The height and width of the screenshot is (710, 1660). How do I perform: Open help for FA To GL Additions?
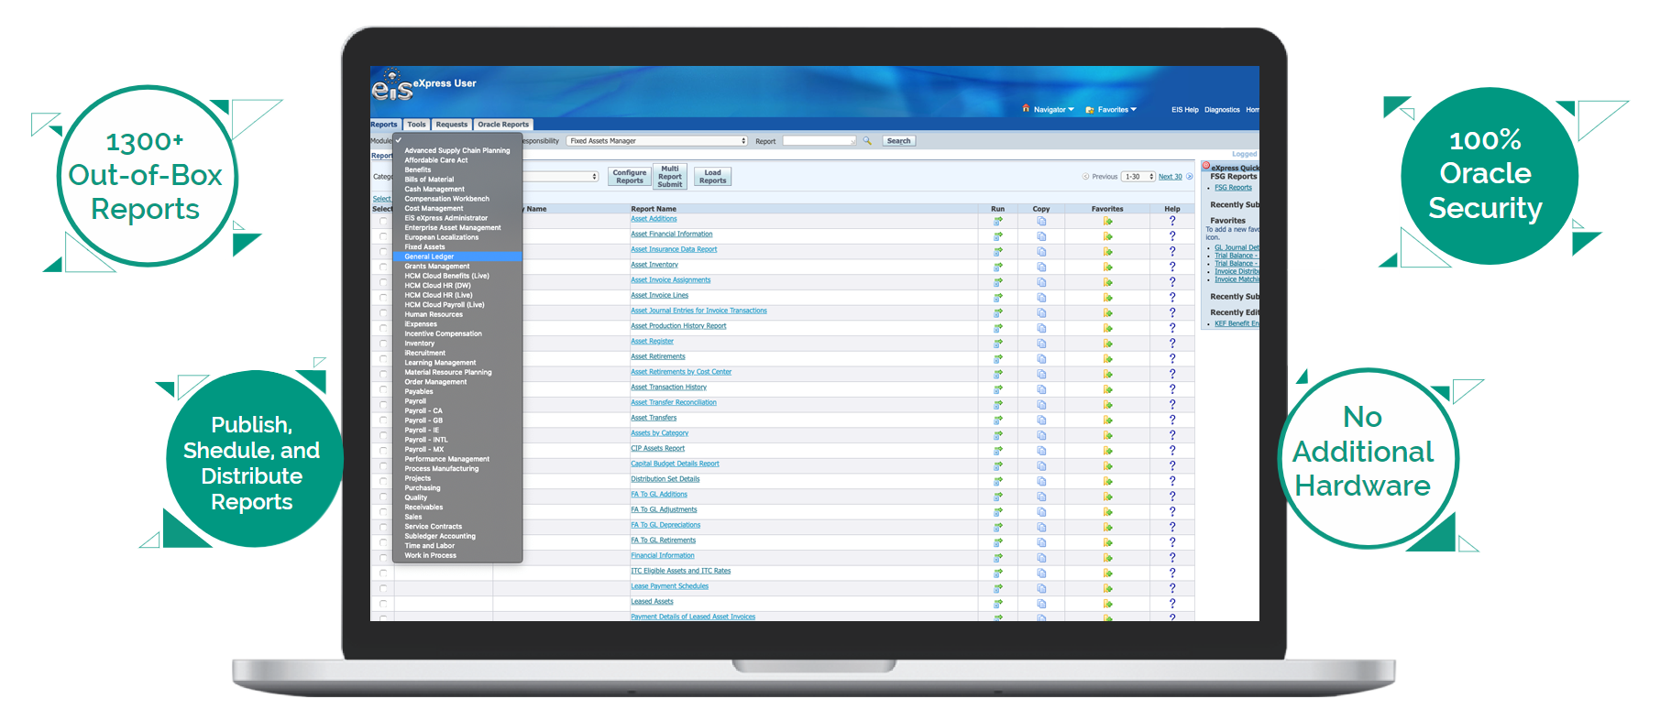(x=1172, y=497)
